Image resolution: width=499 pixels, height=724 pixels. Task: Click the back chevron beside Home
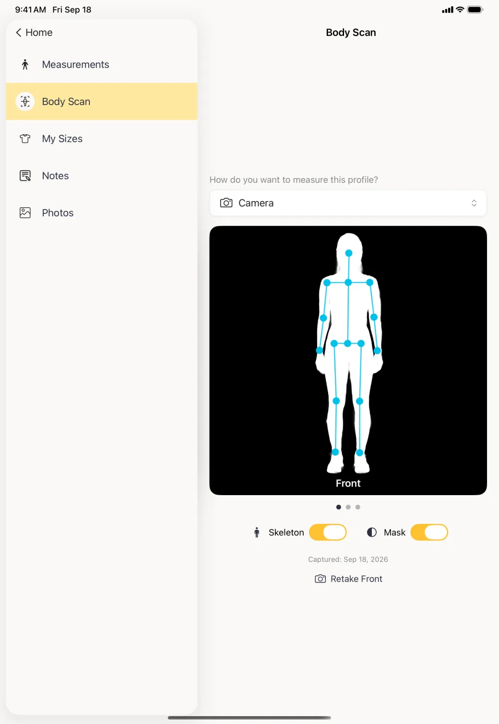[x=19, y=33]
